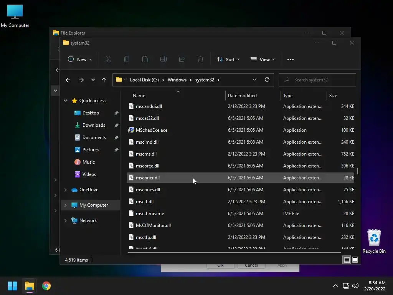Click the horizontal scrollbar in file list
The height and width of the screenshot is (295, 393).
click(234, 252)
